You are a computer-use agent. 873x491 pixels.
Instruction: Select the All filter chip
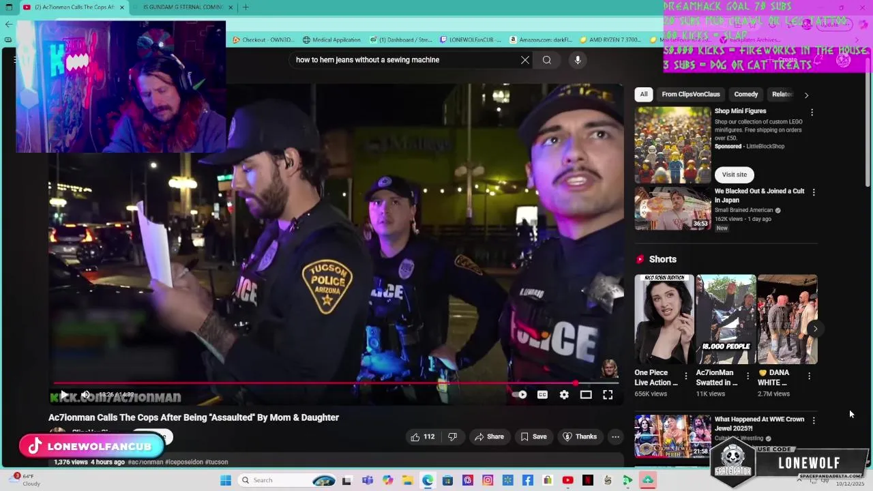tap(644, 94)
